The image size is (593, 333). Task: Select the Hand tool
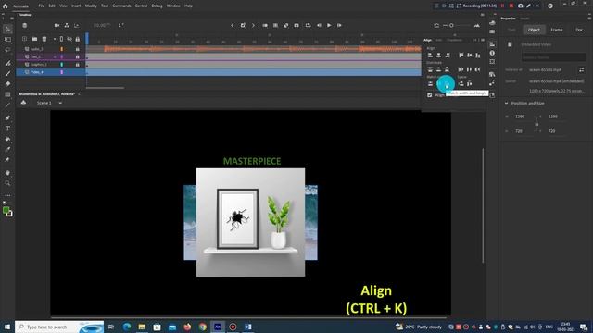tap(7, 173)
